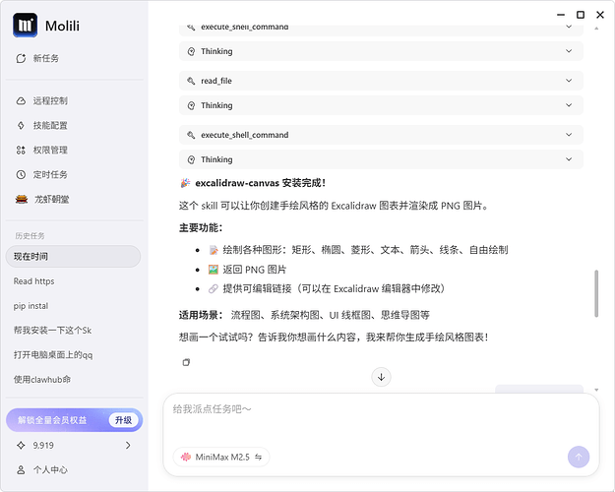The image size is (615, 492).
Task: Click the 适用场景 label text
Action: pos(201,315)
